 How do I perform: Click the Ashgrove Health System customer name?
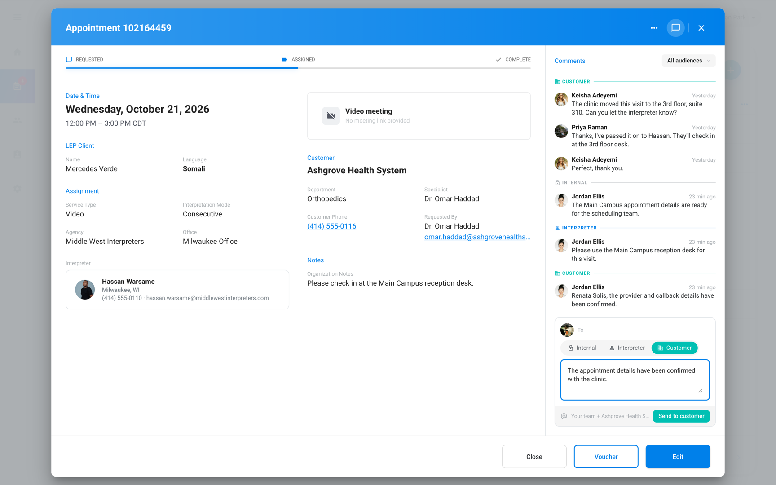(x=357, y=171)
